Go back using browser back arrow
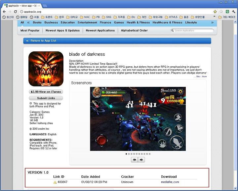Image resolution: width=238 pixels, height=191 pixels. click(4, 12)
